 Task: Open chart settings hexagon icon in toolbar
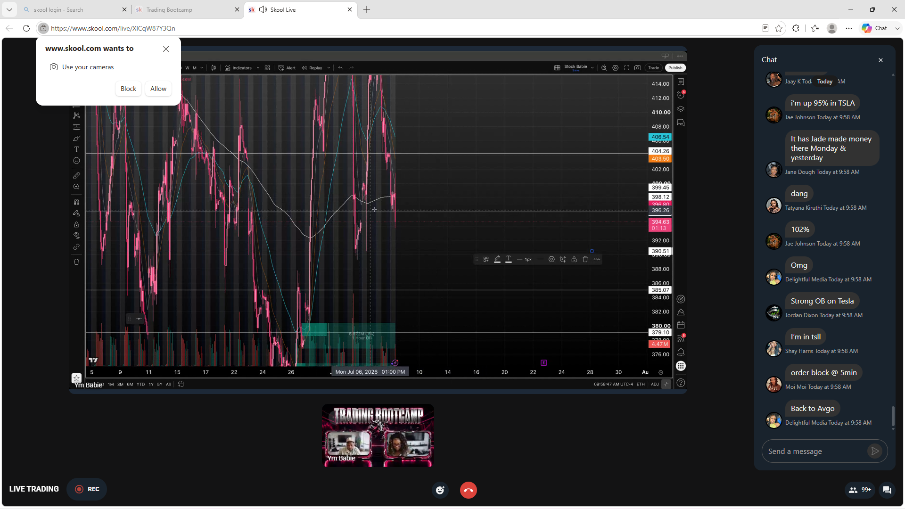click(615, 68)
